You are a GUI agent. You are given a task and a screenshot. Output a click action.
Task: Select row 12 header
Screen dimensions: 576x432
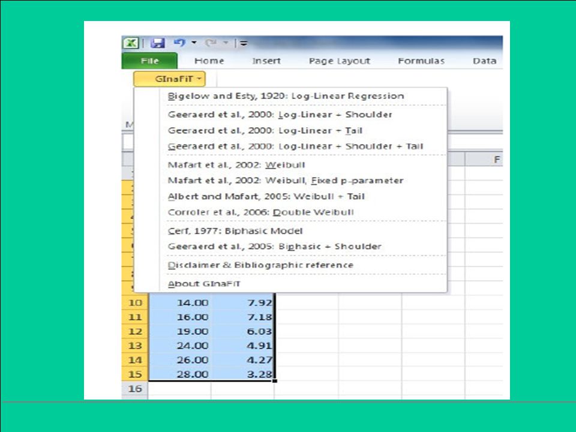[x=135, y=331]
